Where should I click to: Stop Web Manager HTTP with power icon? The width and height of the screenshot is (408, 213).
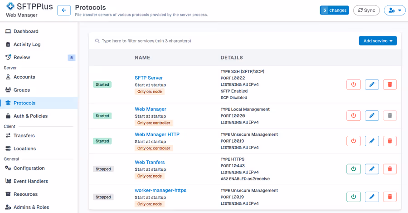[x=354, y=141]
